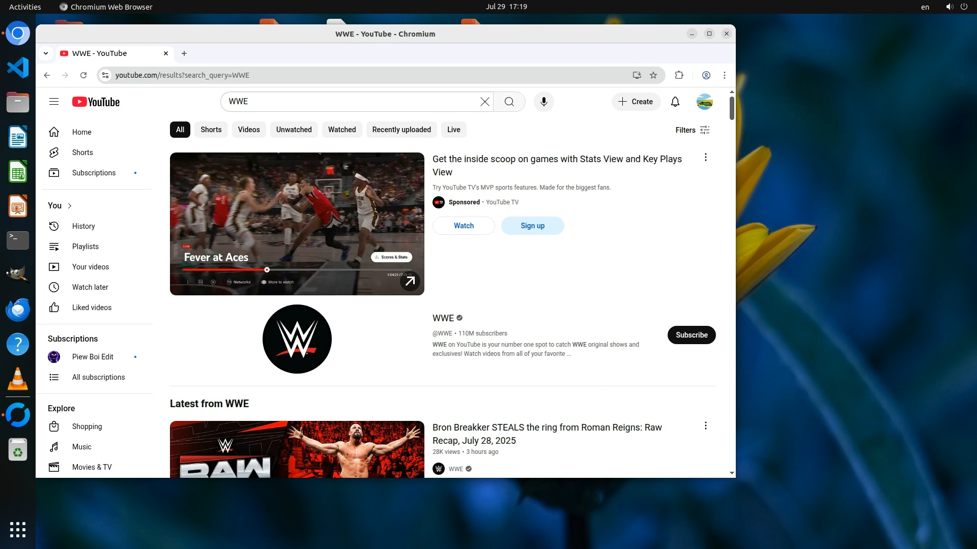Open History in the sidebar

point(83,226)
